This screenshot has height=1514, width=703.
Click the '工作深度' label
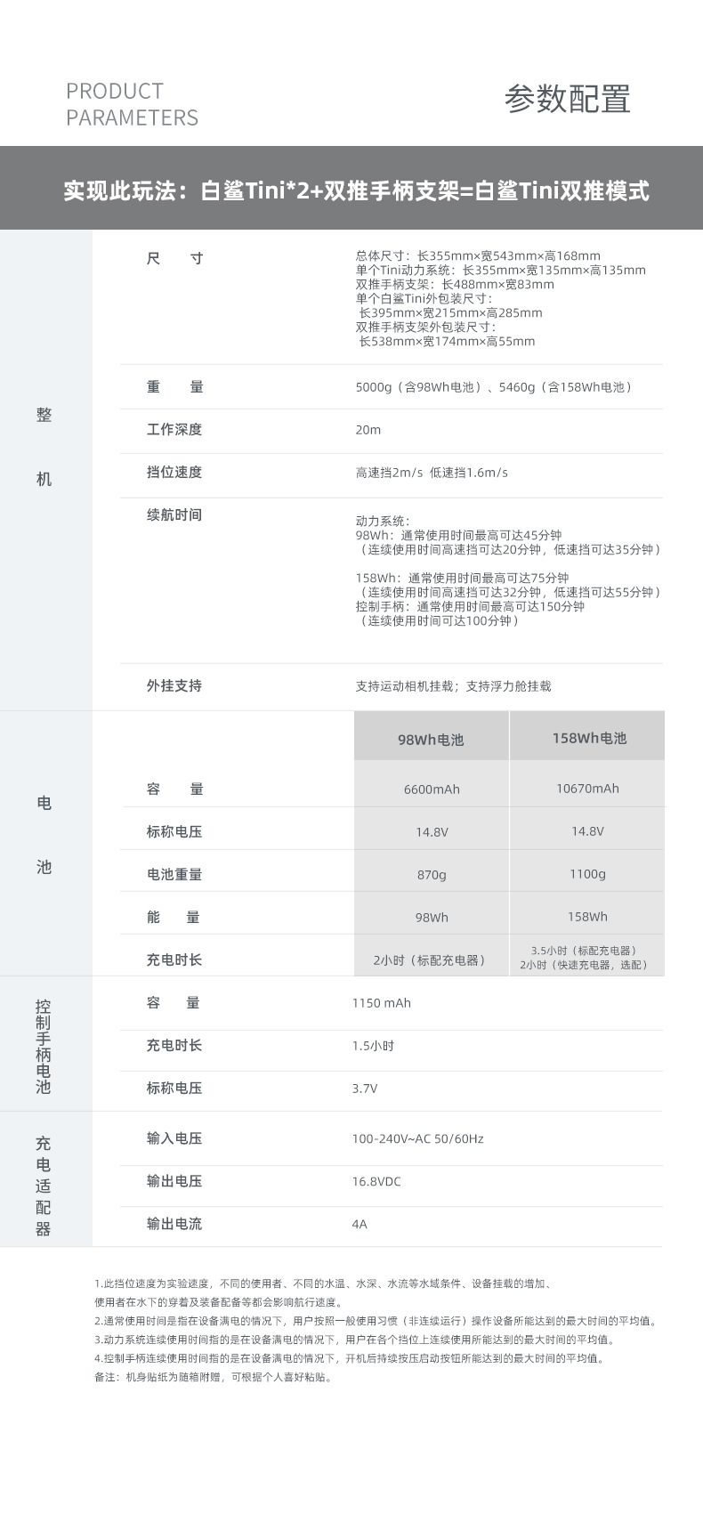pyautogui.click(x=174, y=429)
